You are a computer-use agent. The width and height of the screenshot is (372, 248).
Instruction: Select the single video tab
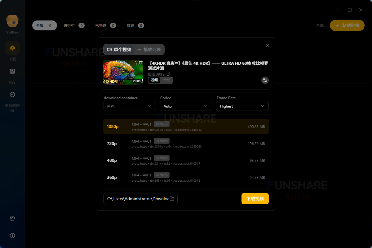click(119, 50)
